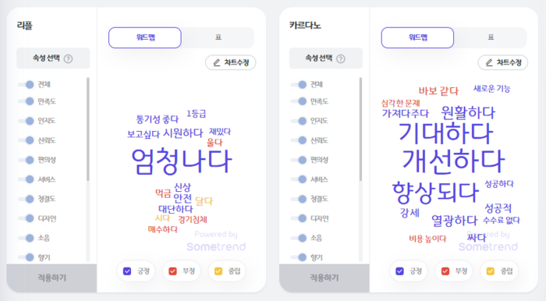Click 적용하기 button in 카르다노 panel
The image size is (546, 301).
[x=324, y=278]
